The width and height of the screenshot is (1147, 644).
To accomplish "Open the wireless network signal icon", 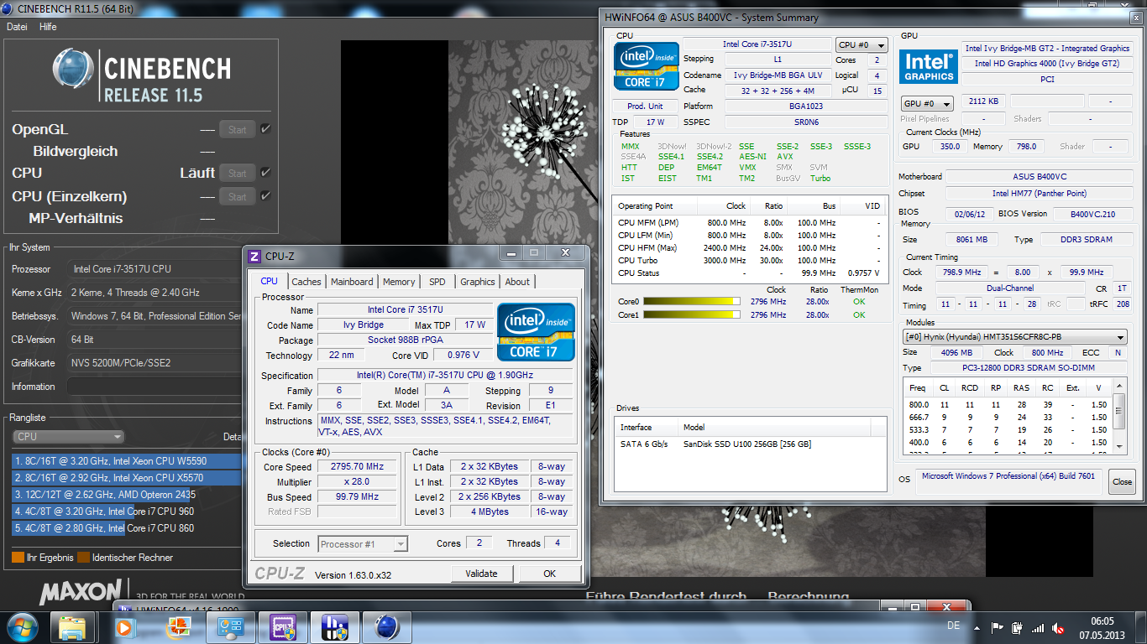I will pyautogui.click(x=1039, y=627).
